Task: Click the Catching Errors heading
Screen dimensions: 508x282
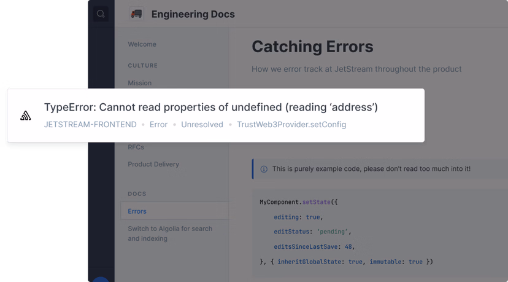Action: pyautogui.click(x=312, y=47)
